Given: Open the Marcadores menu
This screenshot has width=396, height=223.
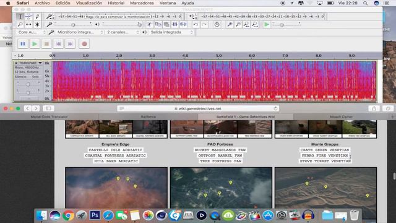Looking at the screenshot, I should pyautogui.click(x=142, y=3).
